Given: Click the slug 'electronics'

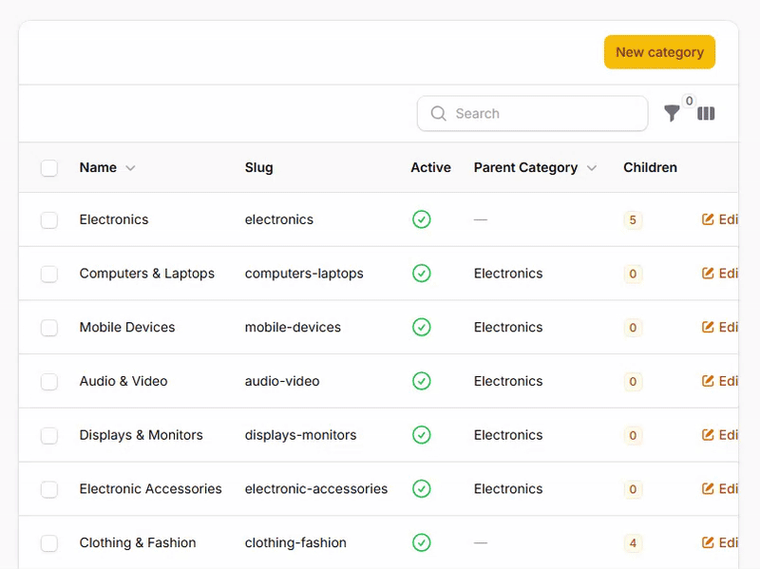Looking at the screenshot, I should [279, 219].
